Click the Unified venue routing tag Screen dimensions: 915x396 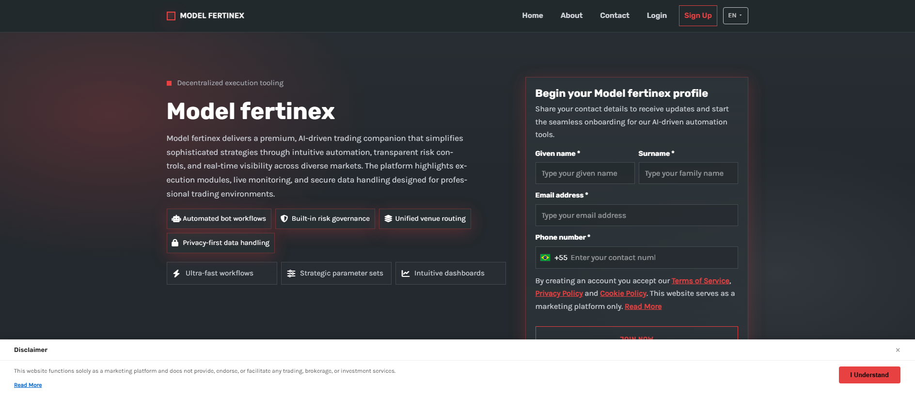click(425, 219)
